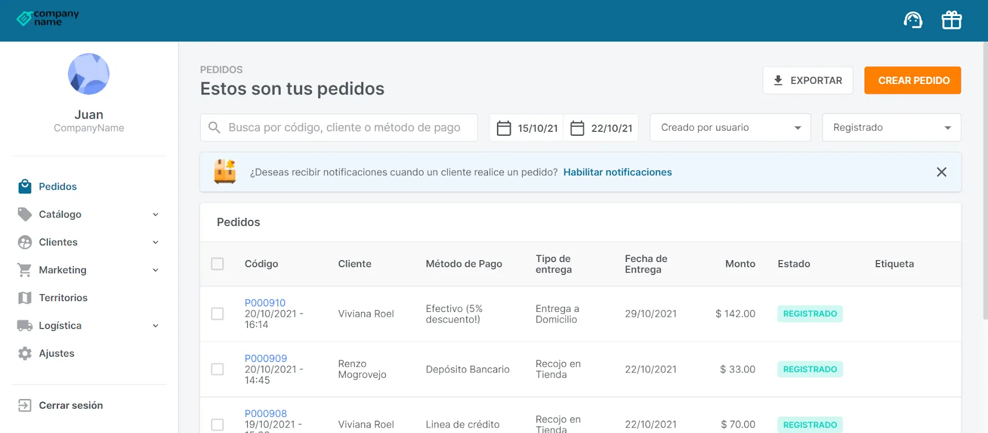The height and width of the screenshot is (433, 988).
Task: Expand the Catálogo sidebar section
Action: [89, 214]
